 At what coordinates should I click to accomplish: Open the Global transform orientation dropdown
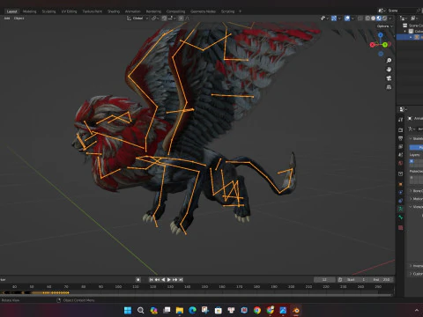coord(137,18)
